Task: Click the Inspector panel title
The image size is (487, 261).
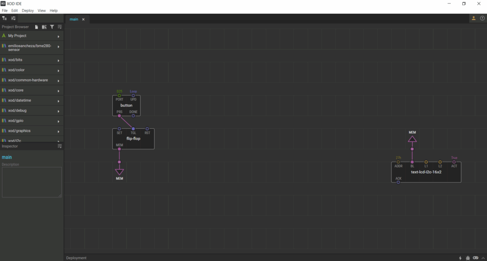Action: [x=10, y=146]
